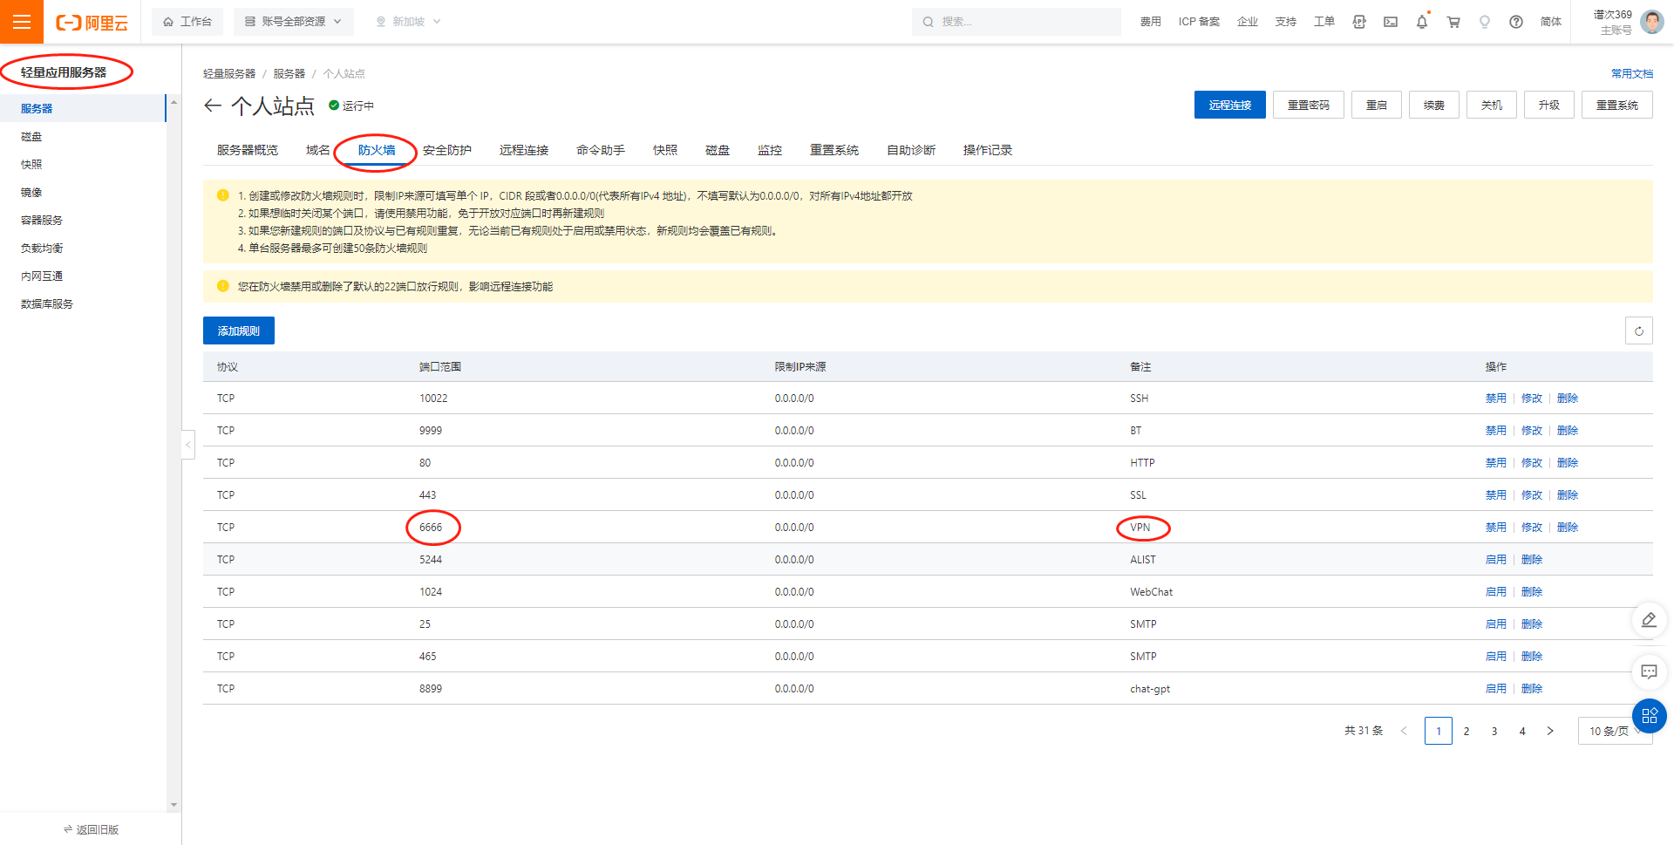Open the 常用文档 link

(x=1632, y=73)
